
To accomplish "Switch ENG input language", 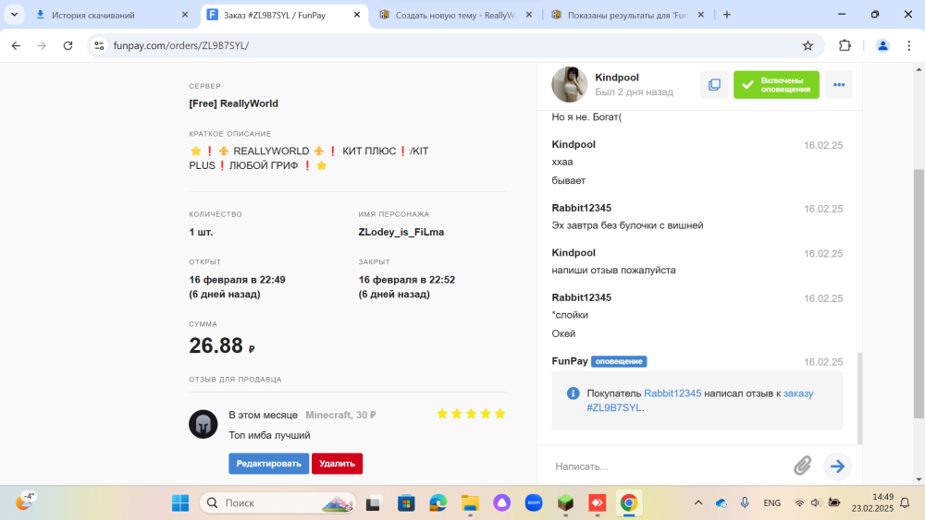I will [x=772, y=503].
